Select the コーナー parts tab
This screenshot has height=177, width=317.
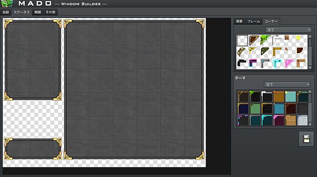pos(271,21)
